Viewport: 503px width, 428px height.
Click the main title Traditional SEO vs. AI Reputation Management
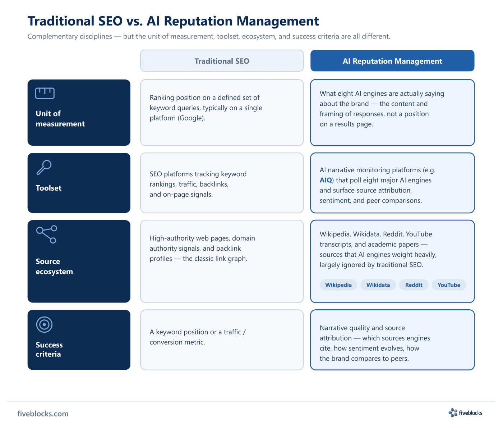[173, 21]
